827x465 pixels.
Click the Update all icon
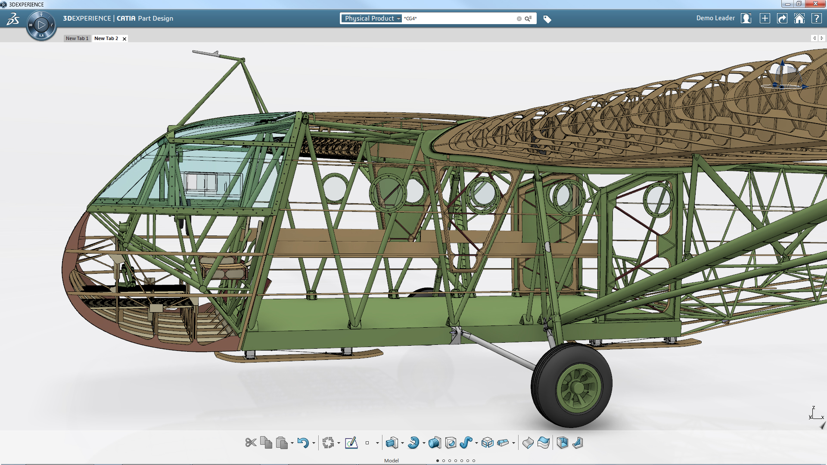[328, 443]
